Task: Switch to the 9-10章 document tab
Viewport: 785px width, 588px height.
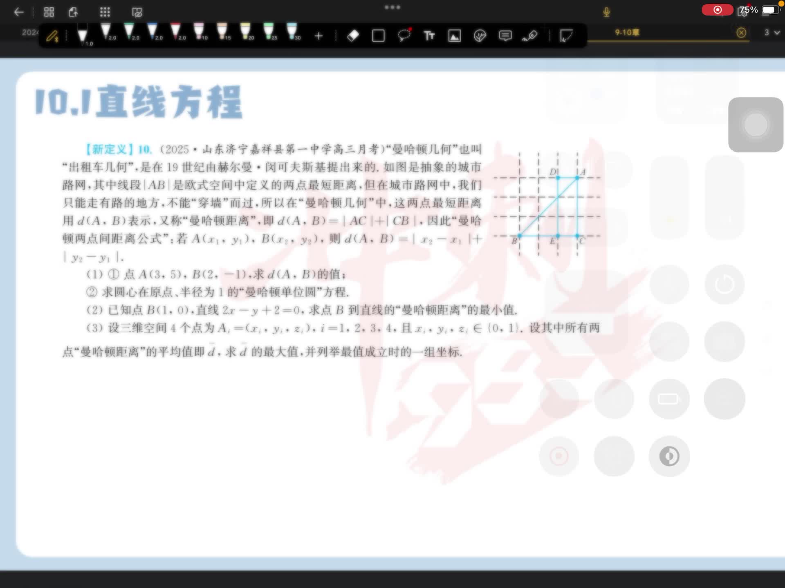Action: click(627, 33)
